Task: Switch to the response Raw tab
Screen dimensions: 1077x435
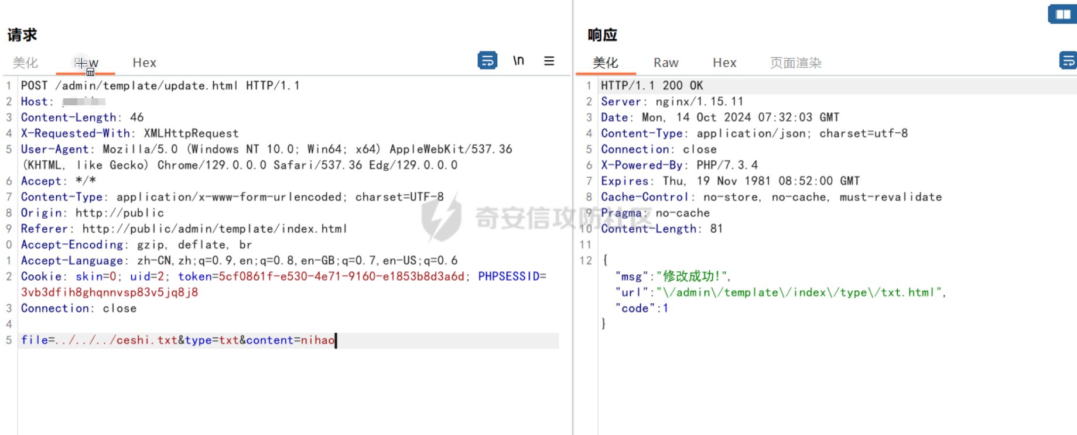Action: 666,63
